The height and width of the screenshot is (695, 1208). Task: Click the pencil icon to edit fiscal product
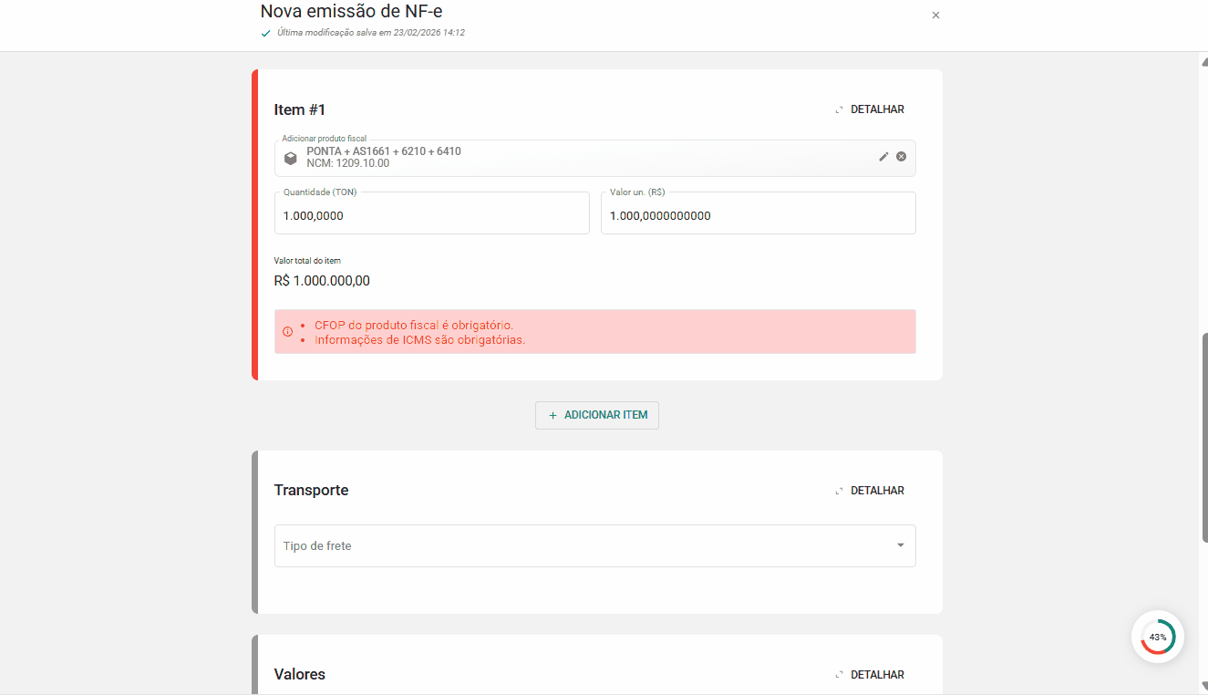883,157
